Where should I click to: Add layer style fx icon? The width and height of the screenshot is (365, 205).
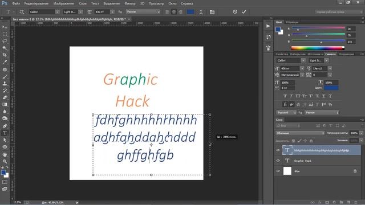pyautogui.click(x=320, y=203)
